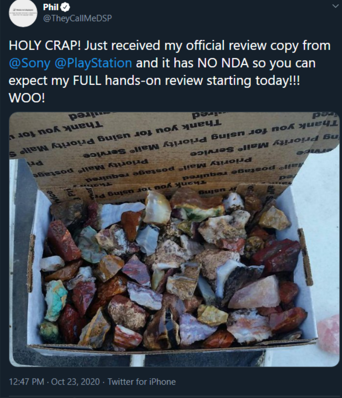Click the 12:47 PM timestamp
This screenshot has width=342, height=398.
tap(26, 382)
